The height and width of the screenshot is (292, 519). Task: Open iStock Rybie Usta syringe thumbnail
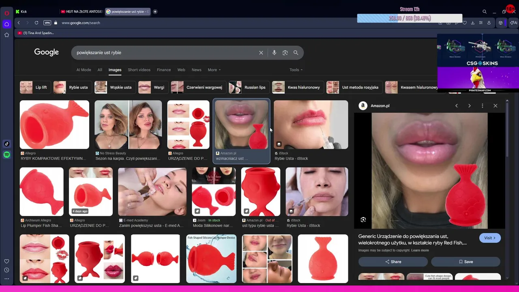point(311,125)
